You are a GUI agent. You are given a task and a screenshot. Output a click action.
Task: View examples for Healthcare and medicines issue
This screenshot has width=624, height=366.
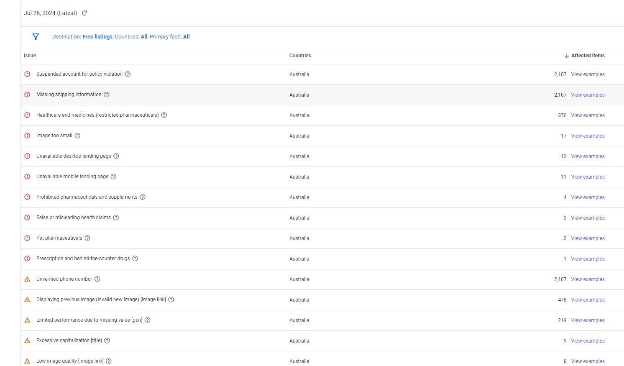point(588,115)
